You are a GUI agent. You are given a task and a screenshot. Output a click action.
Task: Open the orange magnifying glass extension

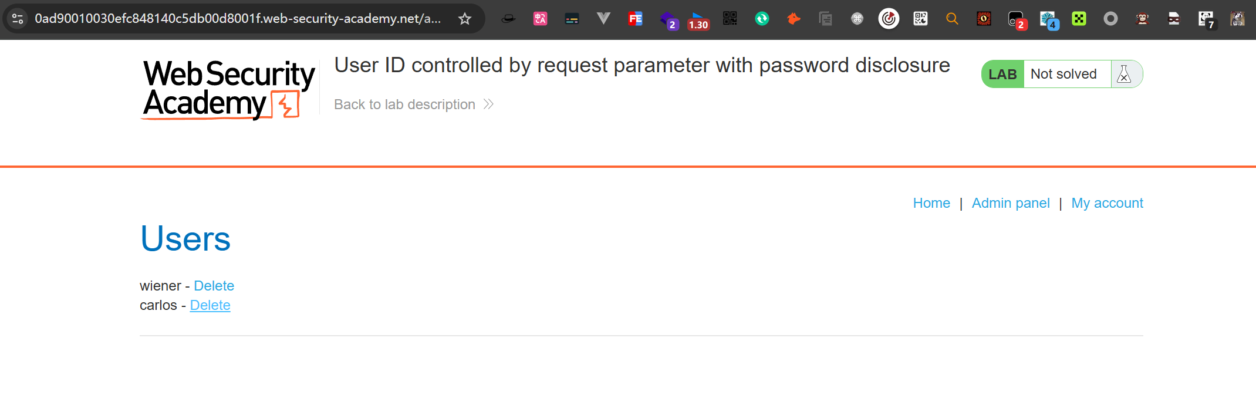click(952, 19)
